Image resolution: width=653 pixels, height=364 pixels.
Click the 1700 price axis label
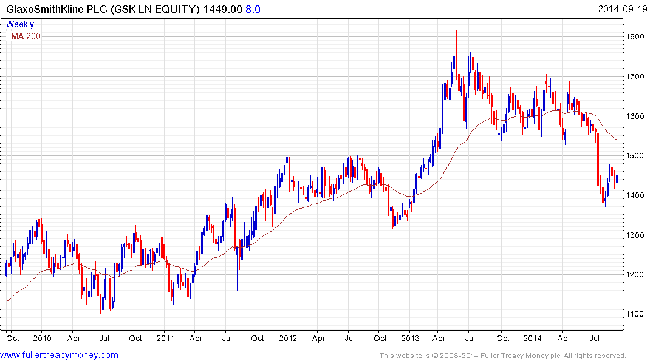(x=635, y=76)
